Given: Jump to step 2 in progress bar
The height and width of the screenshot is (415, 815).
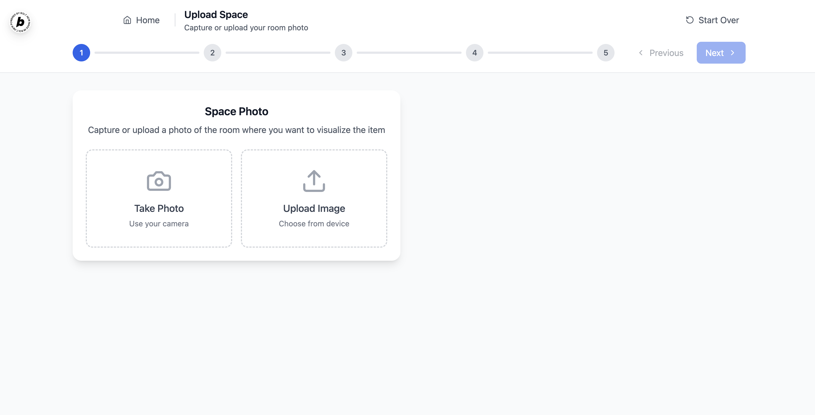Looking at the screenshot, I should 212,53.
